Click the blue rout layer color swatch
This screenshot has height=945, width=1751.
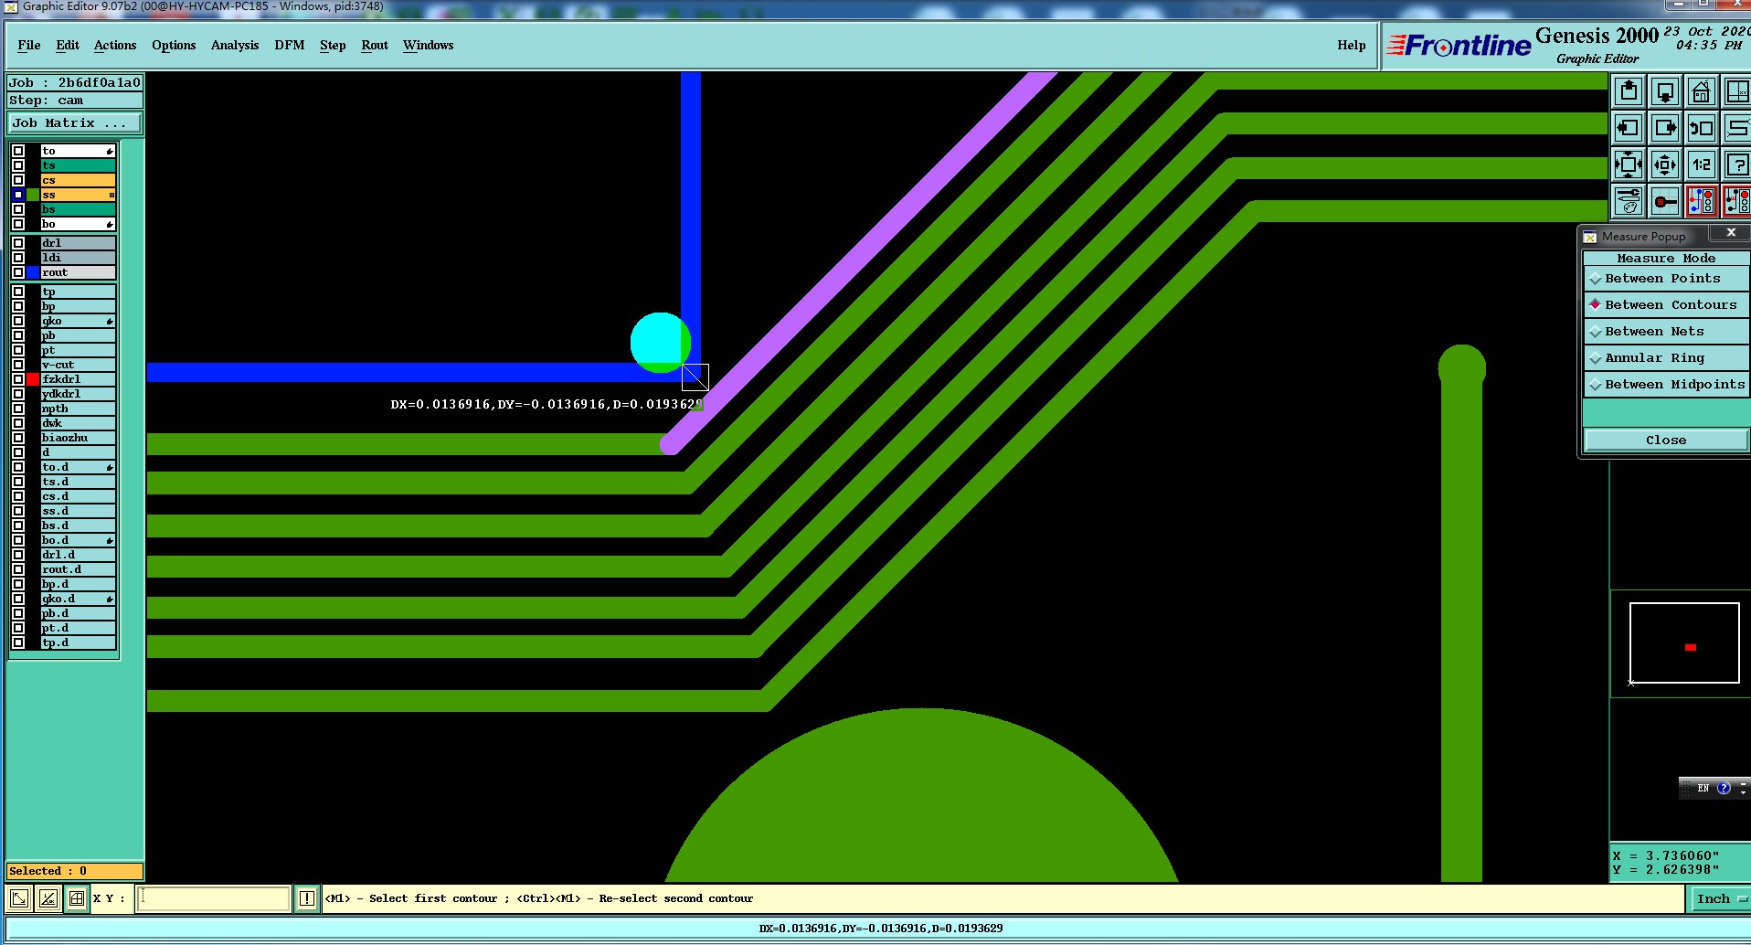pyautogui.click(x=33, y=272)
